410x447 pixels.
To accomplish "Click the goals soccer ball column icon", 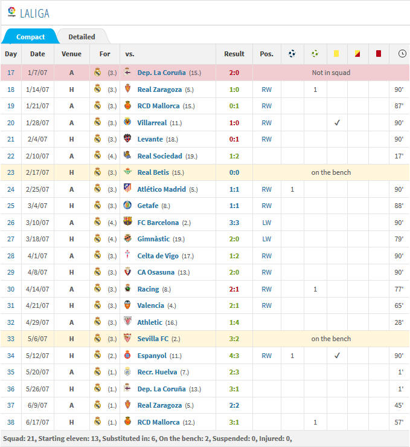I will pyautogui.click(x=292, y=54).
